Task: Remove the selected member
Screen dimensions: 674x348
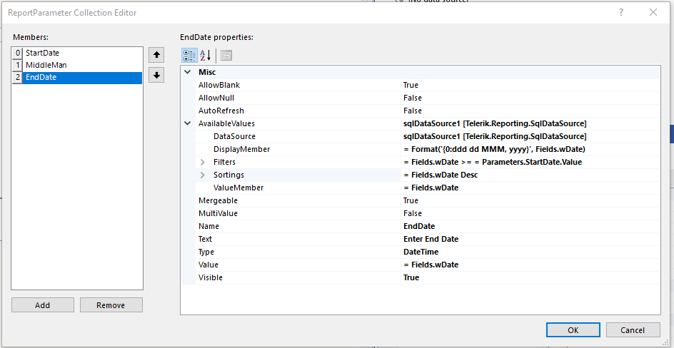Action: [x=111, y=305]
